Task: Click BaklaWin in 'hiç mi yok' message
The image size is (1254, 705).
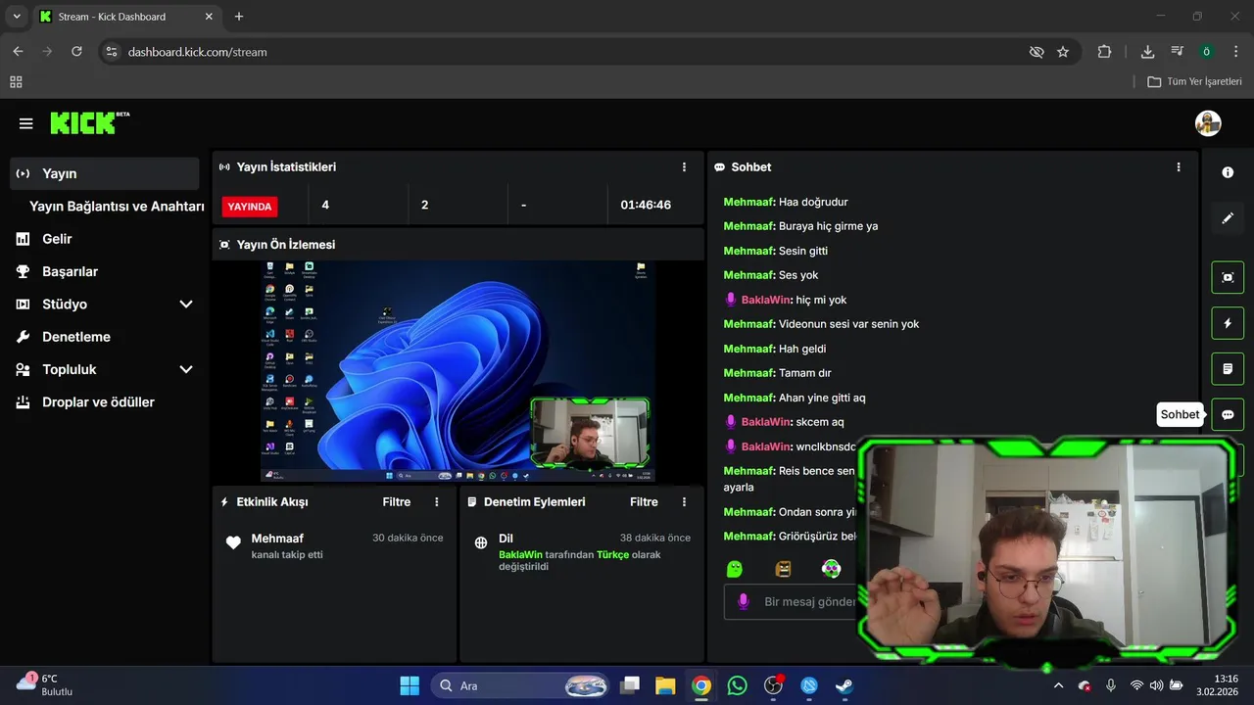Action: click(x=765, y=300)
